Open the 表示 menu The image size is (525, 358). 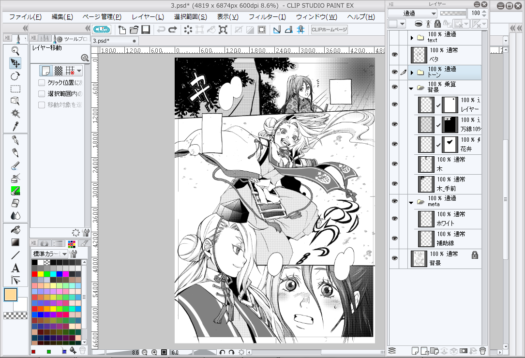[228, 17]
